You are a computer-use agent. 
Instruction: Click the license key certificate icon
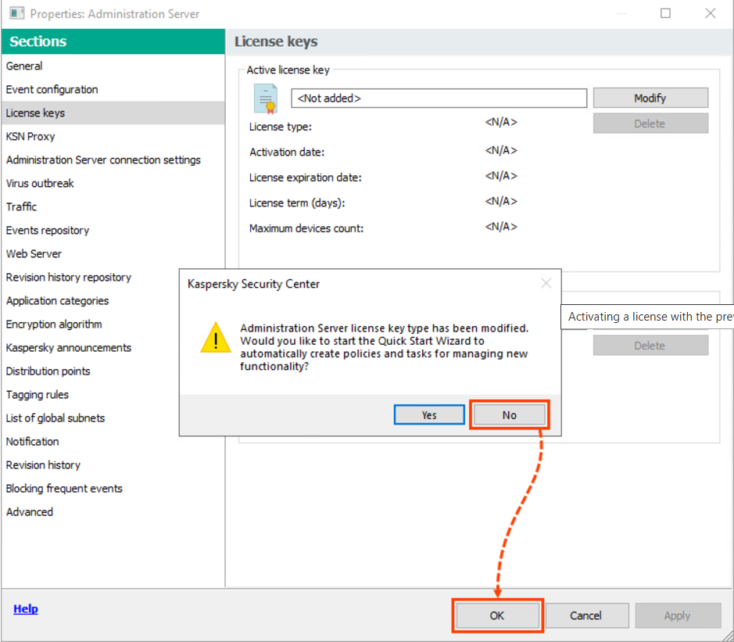click(x=266, y=99)
